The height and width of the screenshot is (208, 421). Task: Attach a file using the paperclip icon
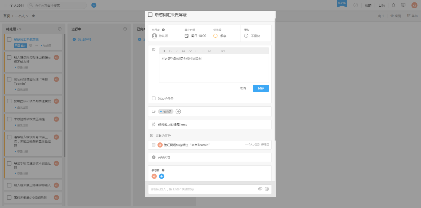click(x=260, y=189)
